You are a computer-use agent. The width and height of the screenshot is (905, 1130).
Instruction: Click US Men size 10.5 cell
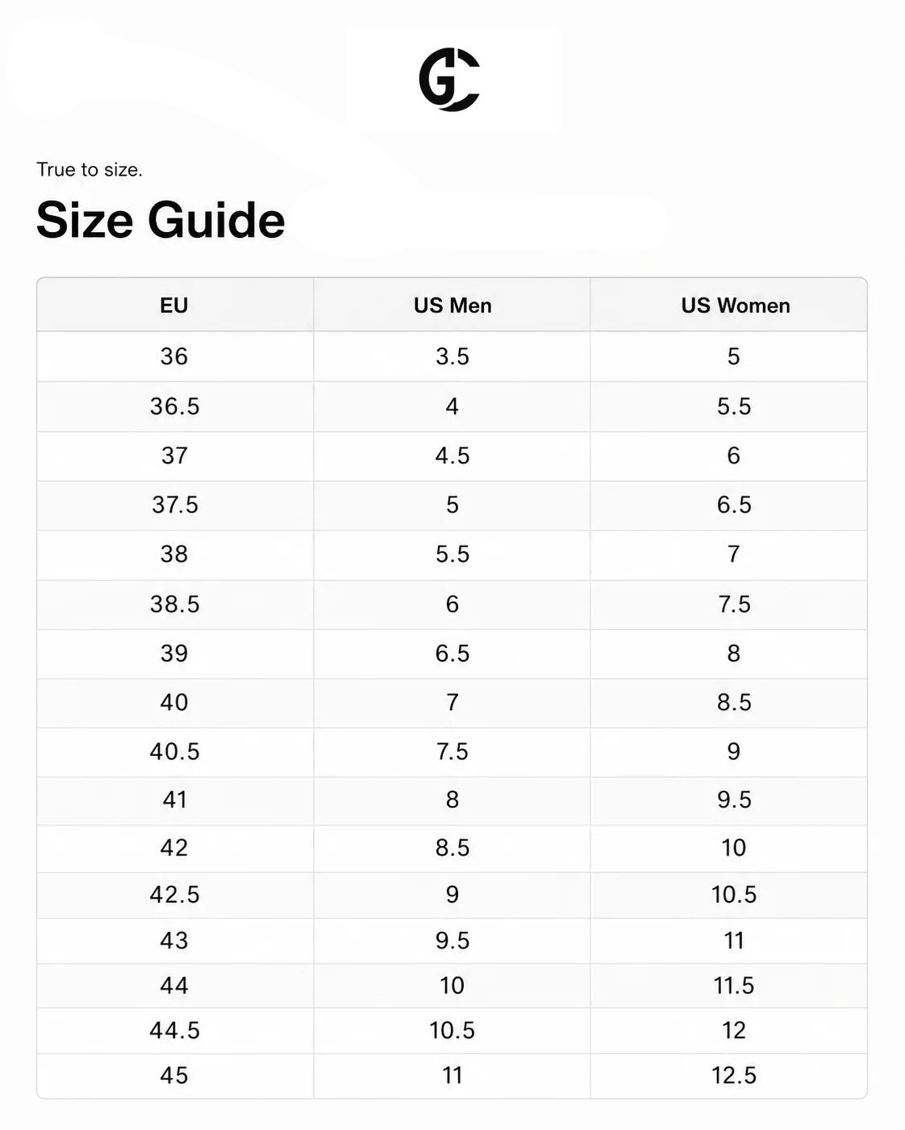[452, 1030]
